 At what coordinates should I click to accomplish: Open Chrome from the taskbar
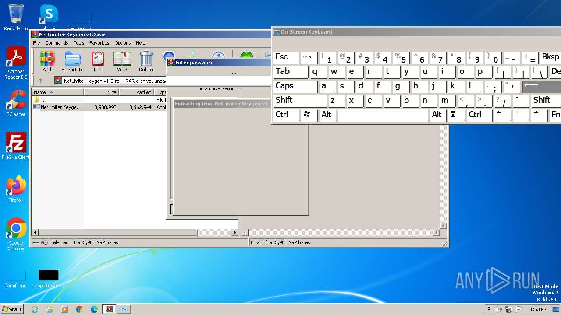(79, 309)
